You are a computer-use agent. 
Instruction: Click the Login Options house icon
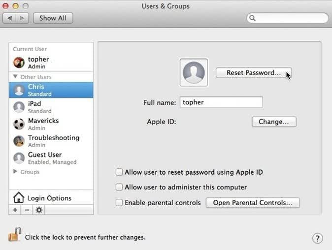coord(19,198)
